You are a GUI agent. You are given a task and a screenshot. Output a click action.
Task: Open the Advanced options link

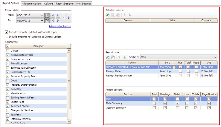pos(60,26)
